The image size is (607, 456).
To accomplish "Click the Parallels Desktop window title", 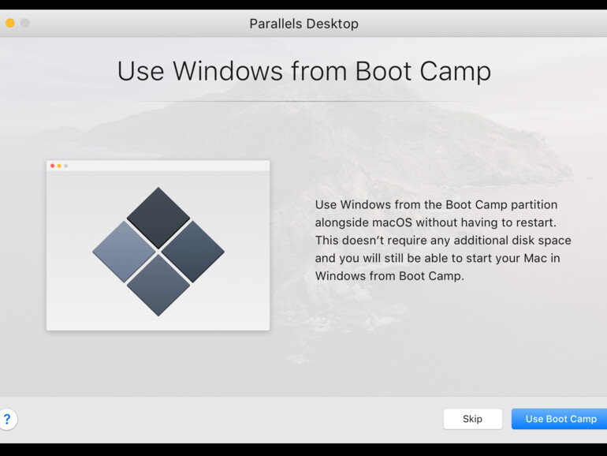I will pos(303,24).
